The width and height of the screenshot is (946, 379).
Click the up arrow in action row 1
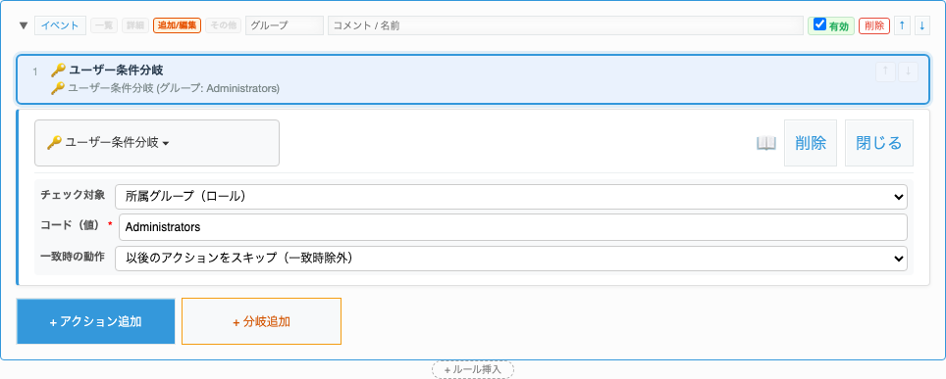[885, 71]
